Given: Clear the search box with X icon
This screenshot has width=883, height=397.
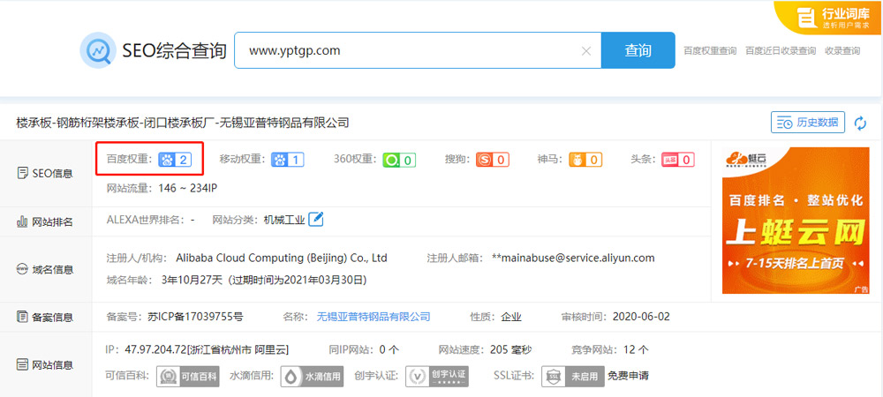Looking at the screenshot, I should click(x=585, y=51).
